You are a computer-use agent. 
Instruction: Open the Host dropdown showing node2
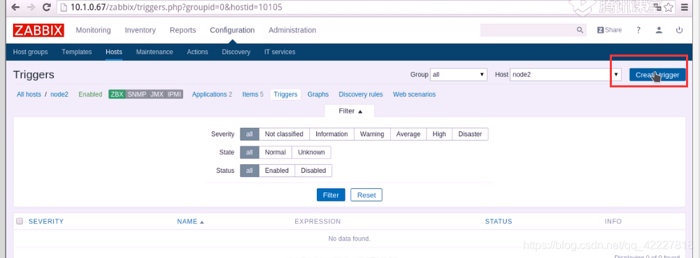tap(566, 75)
